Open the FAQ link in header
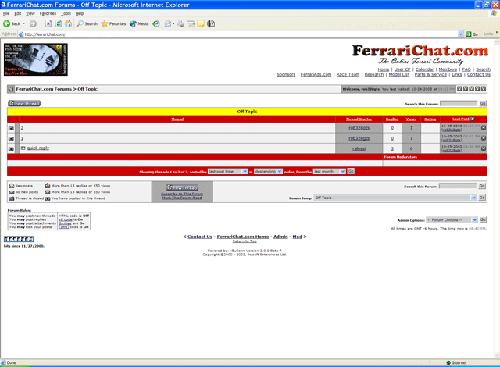The width and height of the screenshot is (500, 367). (466, 69)
